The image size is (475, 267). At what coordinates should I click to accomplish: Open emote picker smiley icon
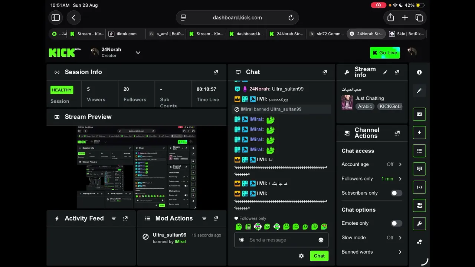click(x=321, y=240)
